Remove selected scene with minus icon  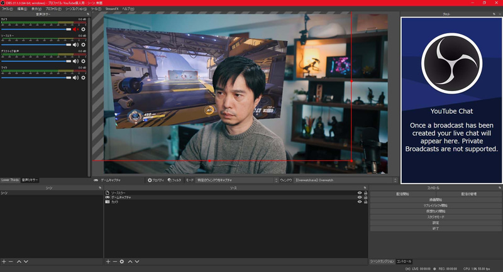point(11,261)
